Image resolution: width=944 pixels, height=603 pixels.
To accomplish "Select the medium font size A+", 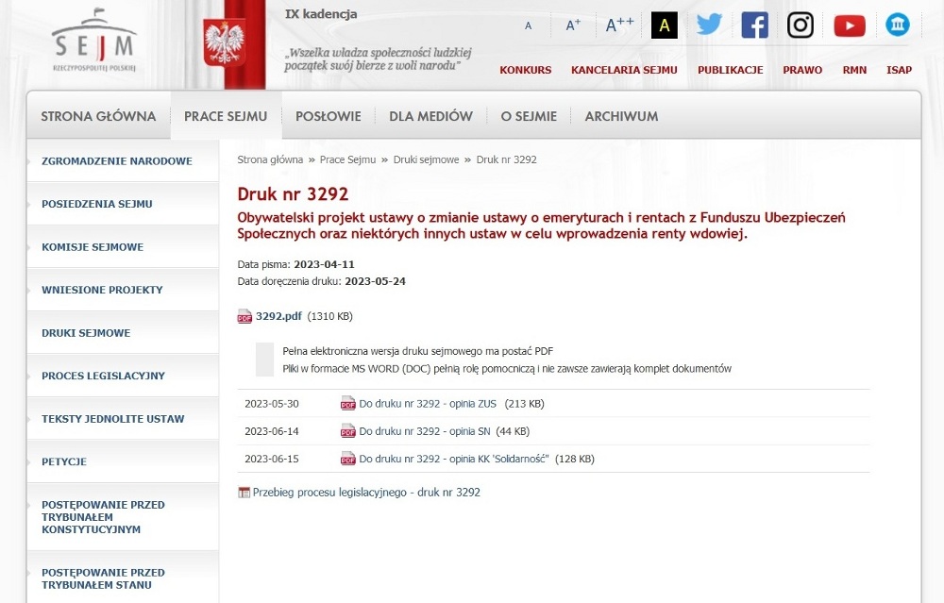I will coord(573,25).
